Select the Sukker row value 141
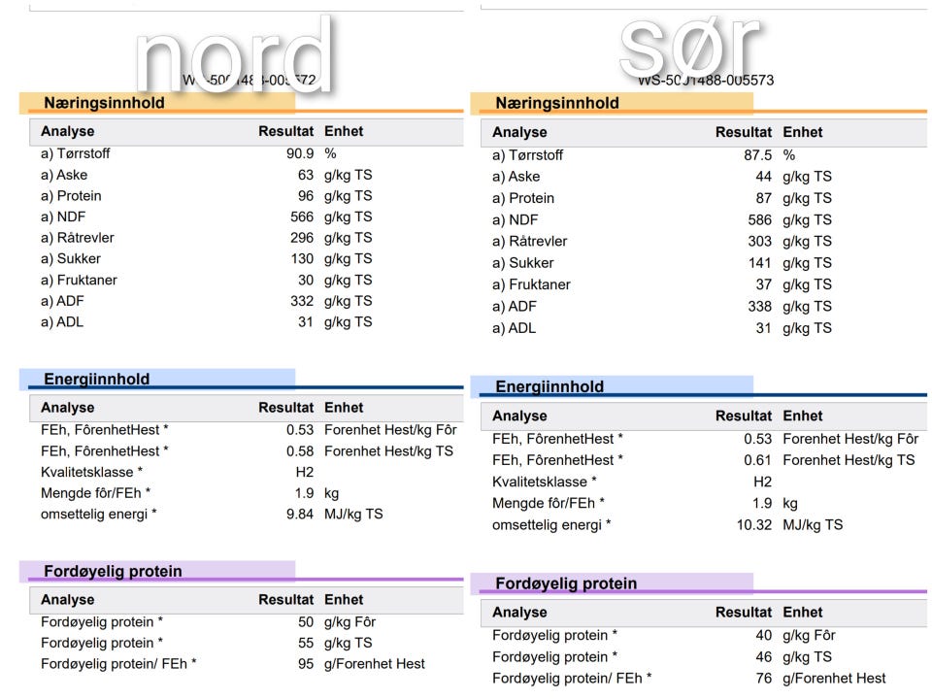The height and width of the screenshot is (699, 932). 759,263
